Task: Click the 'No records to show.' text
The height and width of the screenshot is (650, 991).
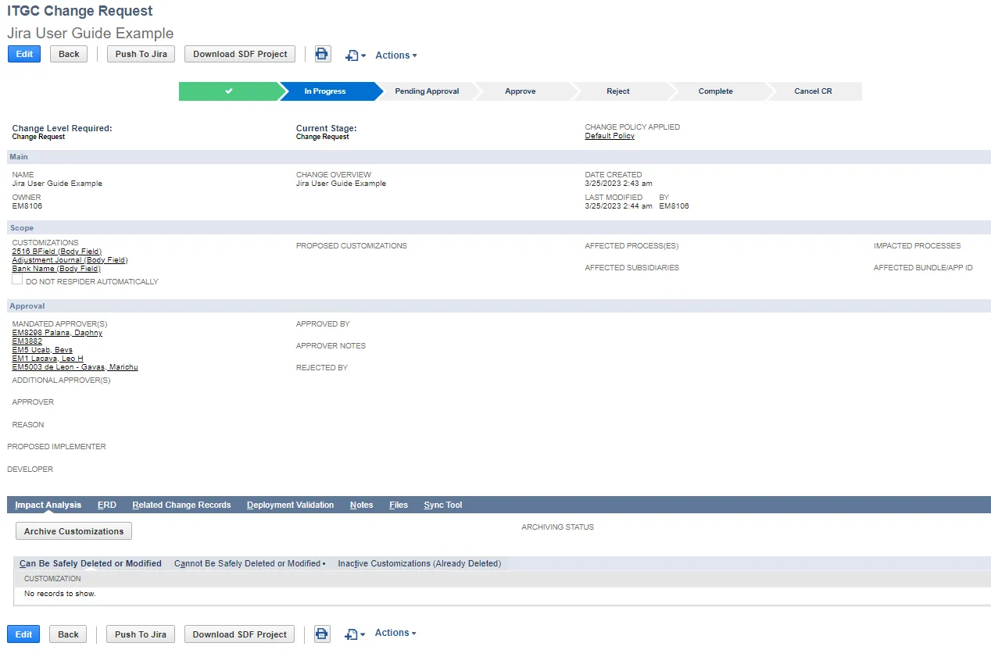Action: pos(60,594)
